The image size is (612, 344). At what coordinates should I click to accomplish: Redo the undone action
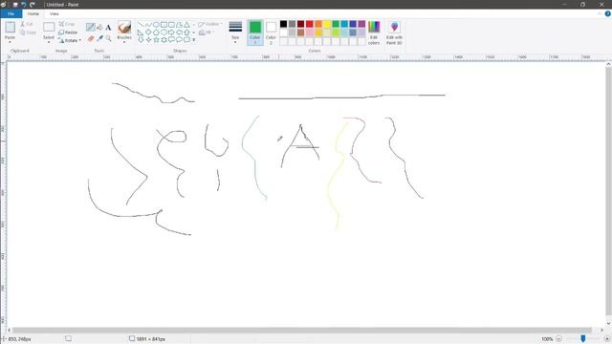33,5
